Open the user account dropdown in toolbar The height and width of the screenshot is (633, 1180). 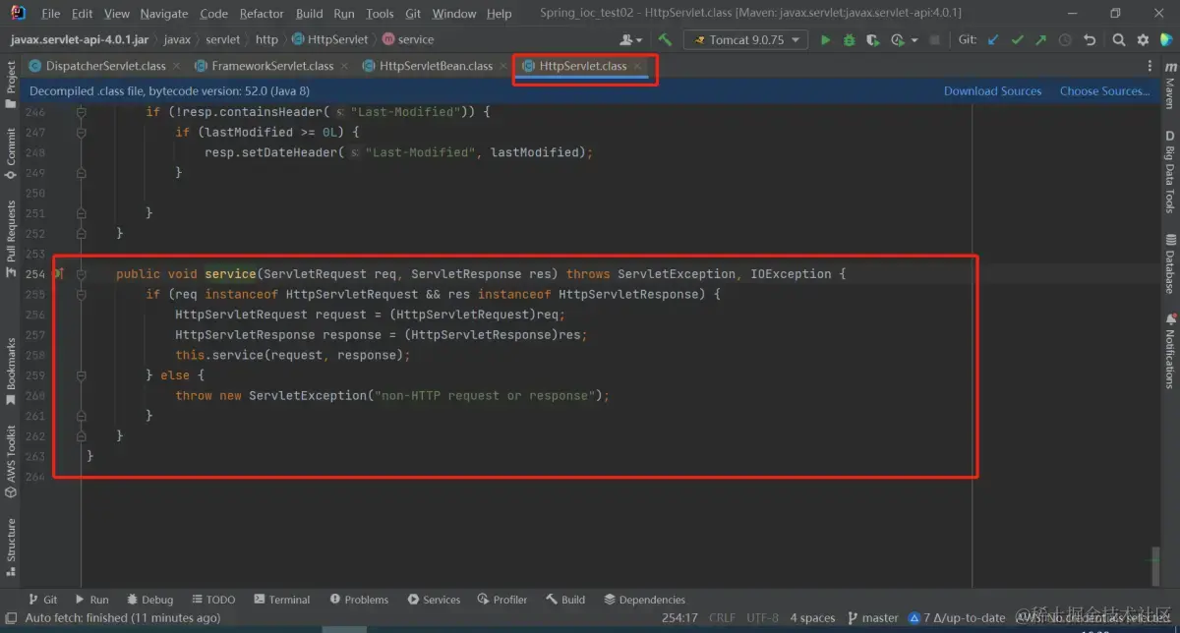pyautogui.click(x=630, y=39)
